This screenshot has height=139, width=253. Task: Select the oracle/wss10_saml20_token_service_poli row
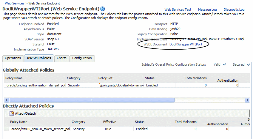[x=127, y=129]
